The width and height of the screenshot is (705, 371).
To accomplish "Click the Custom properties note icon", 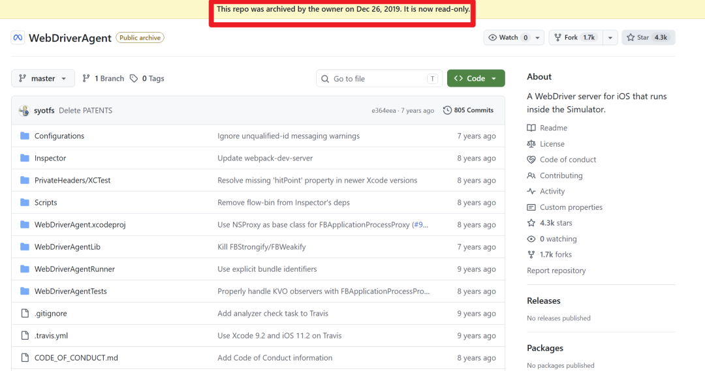I will pyautogui.click(x=531, y=207).
